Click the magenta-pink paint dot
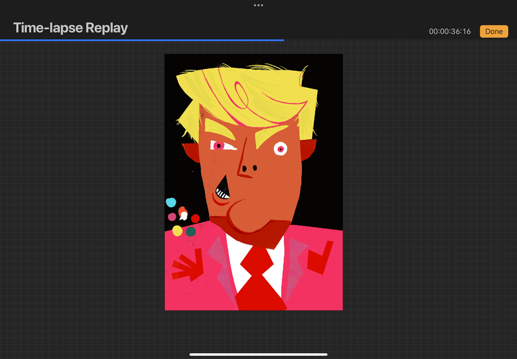The width and height of the screenshot is (517, 359). pos(172,217)
